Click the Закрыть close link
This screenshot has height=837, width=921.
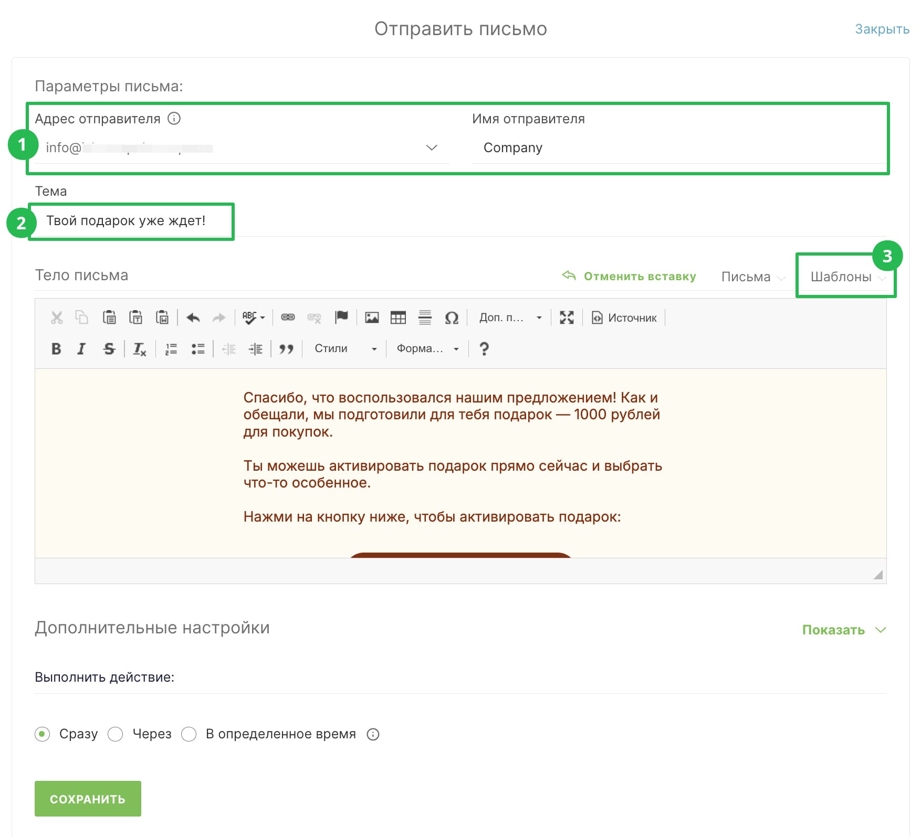[x=882, y=29]
